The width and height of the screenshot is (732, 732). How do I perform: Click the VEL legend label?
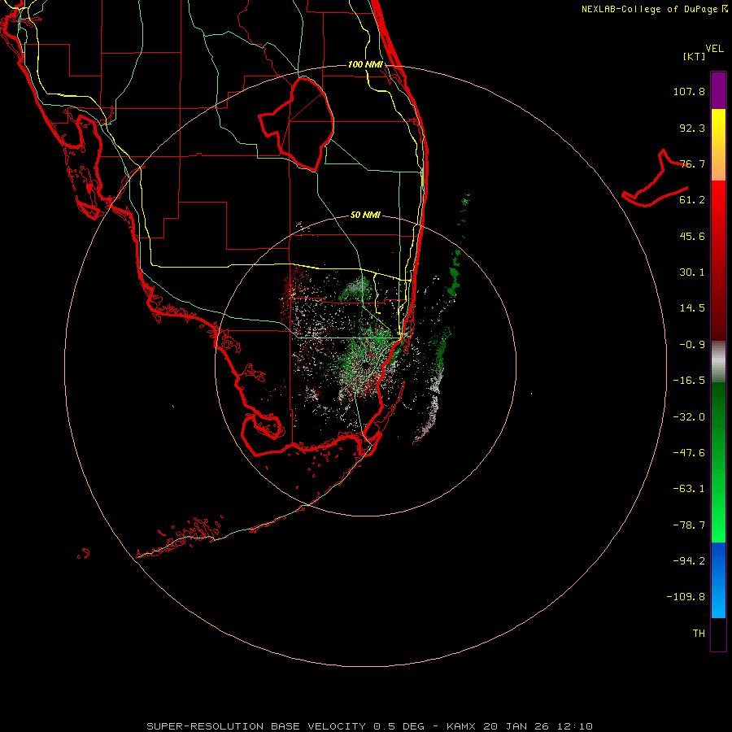click(714, 49)
